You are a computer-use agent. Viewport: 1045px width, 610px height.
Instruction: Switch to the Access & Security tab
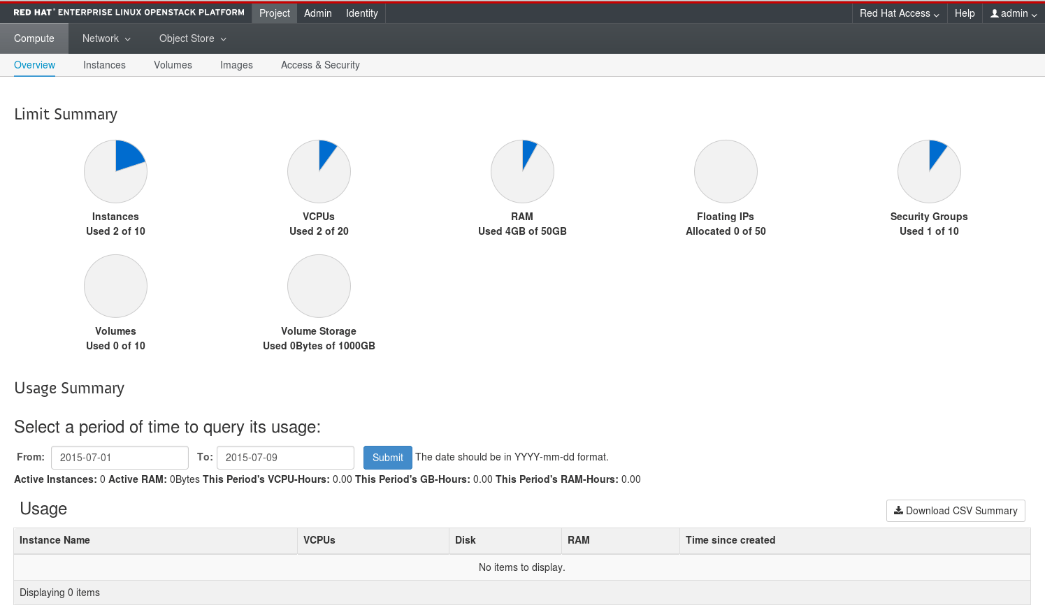coord(320,64)
